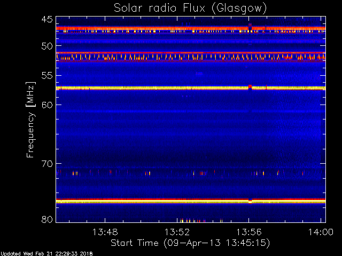Click the plot title "Solar radio Flux (Glasgow)"
The width and height of the screenshot is (342, 256).
(190, 9)
